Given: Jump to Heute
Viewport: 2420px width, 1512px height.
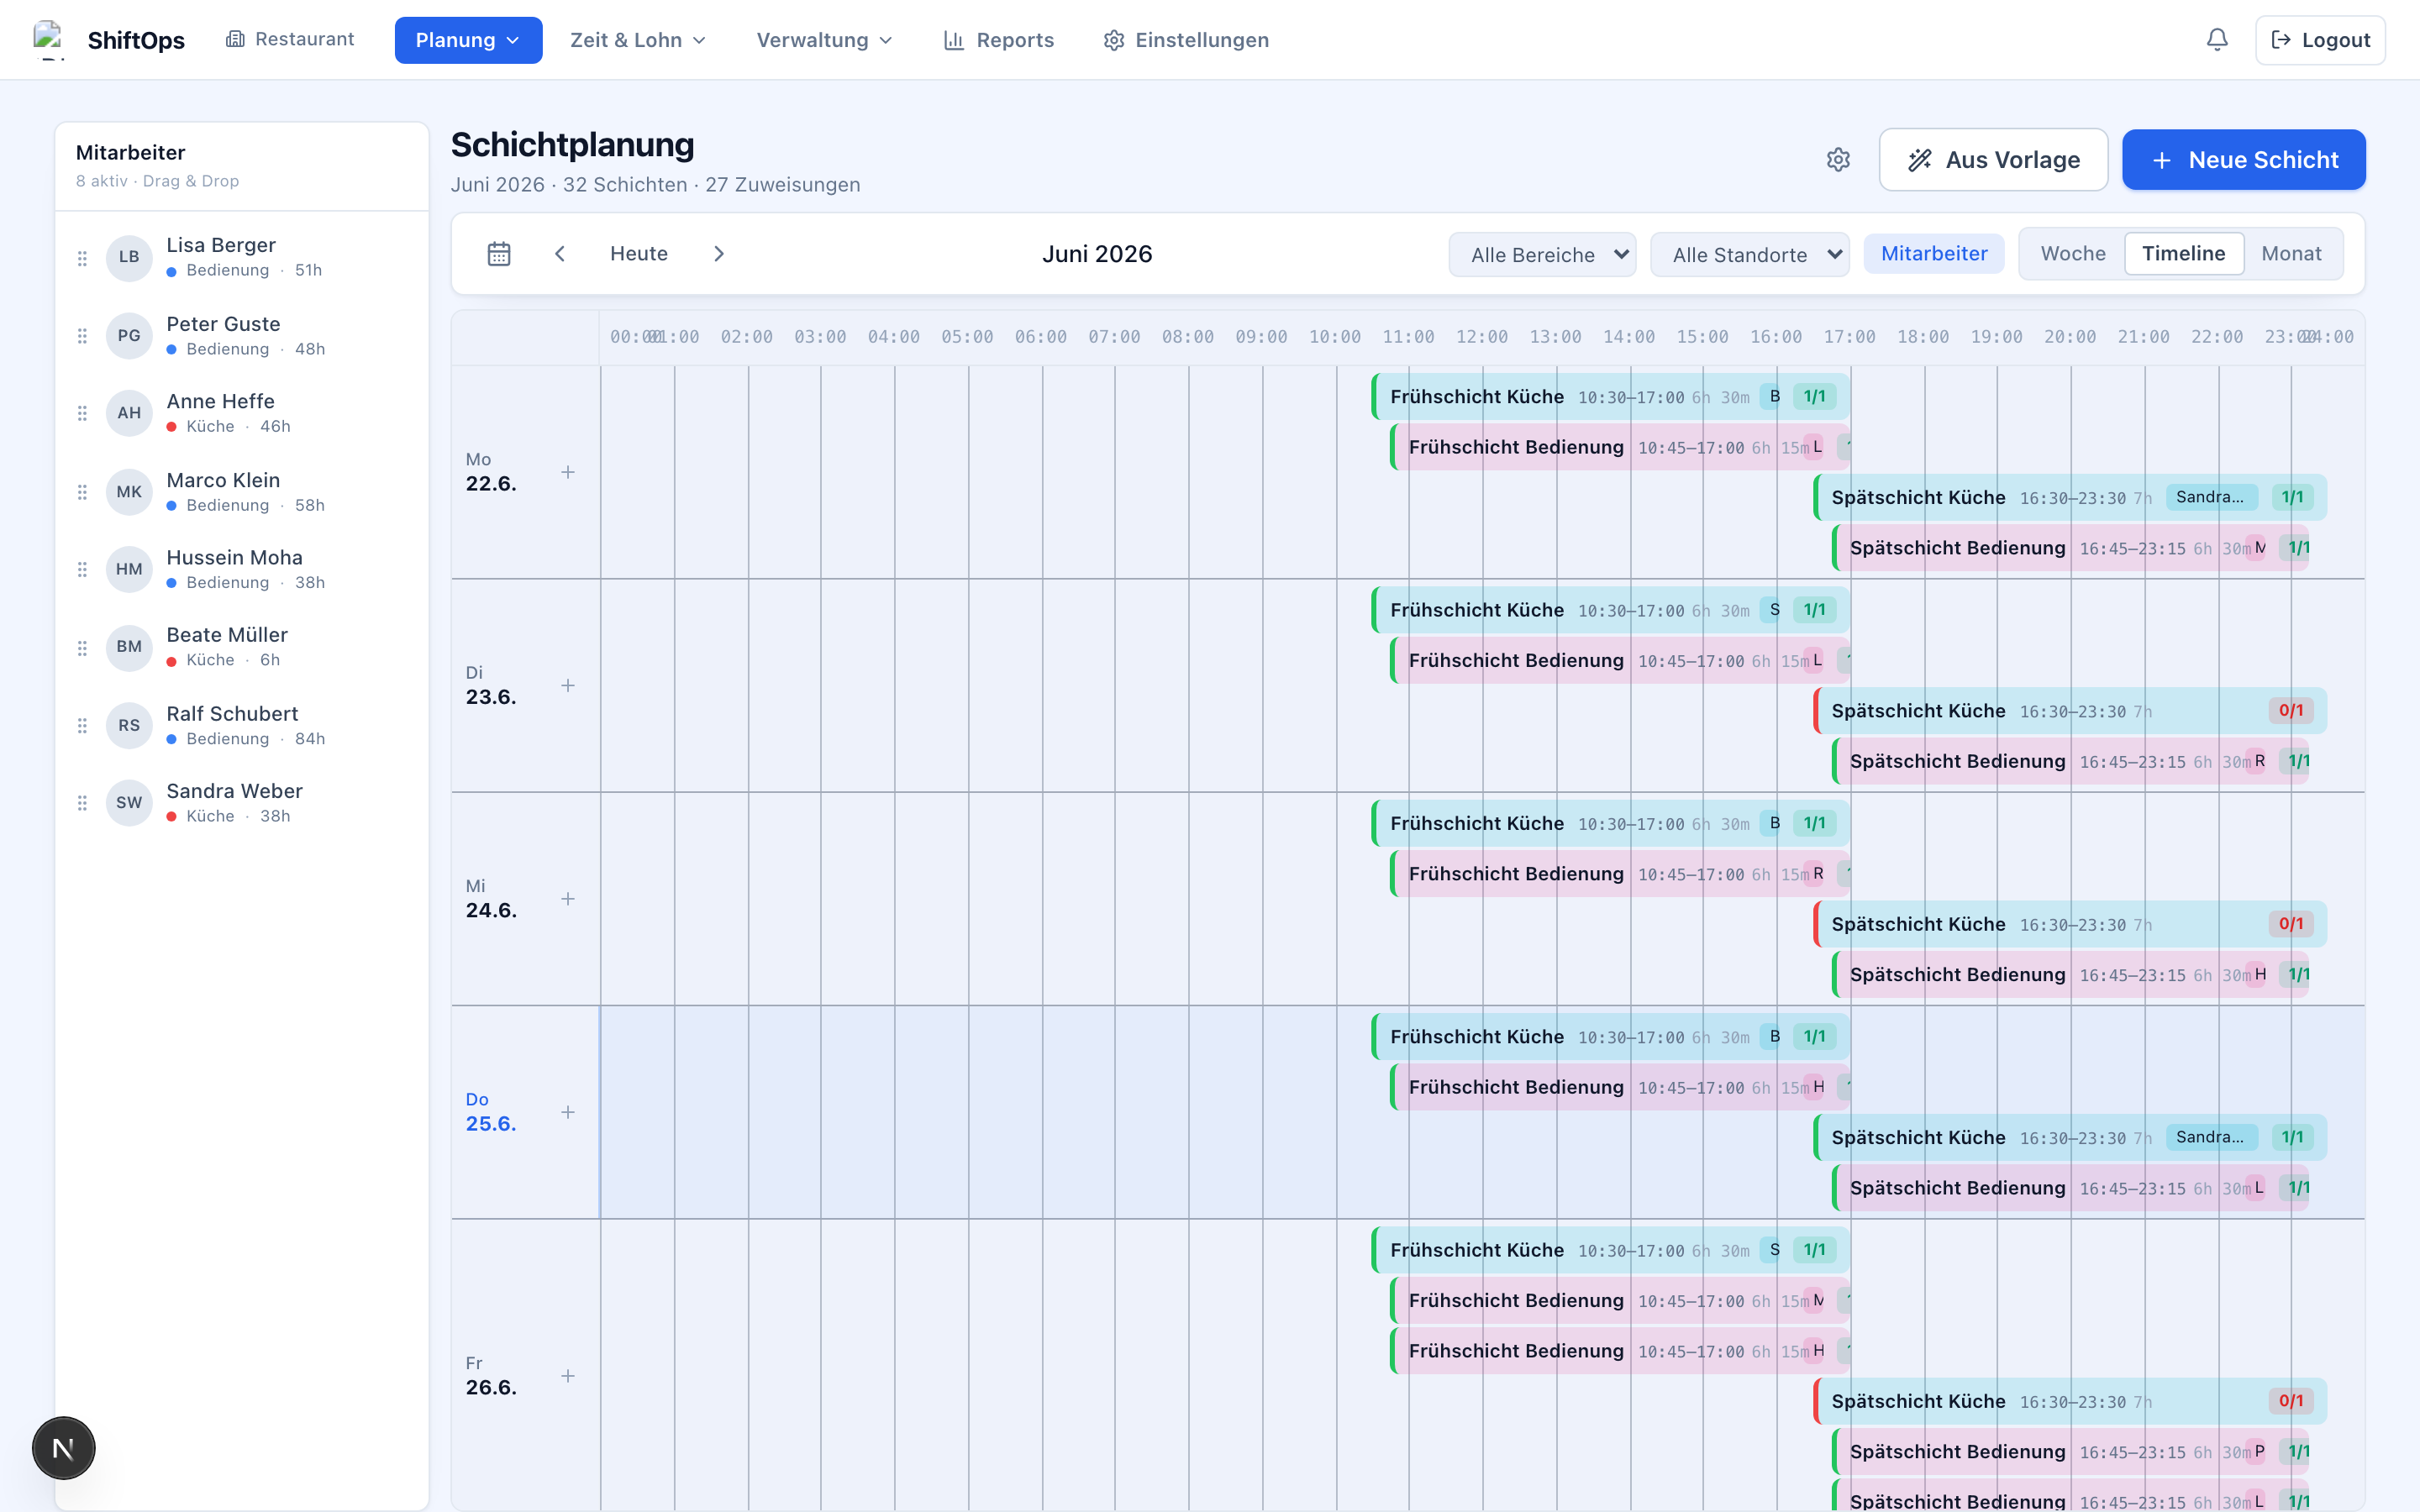Looking at the screenshot, I should click(x=638, y=254).
